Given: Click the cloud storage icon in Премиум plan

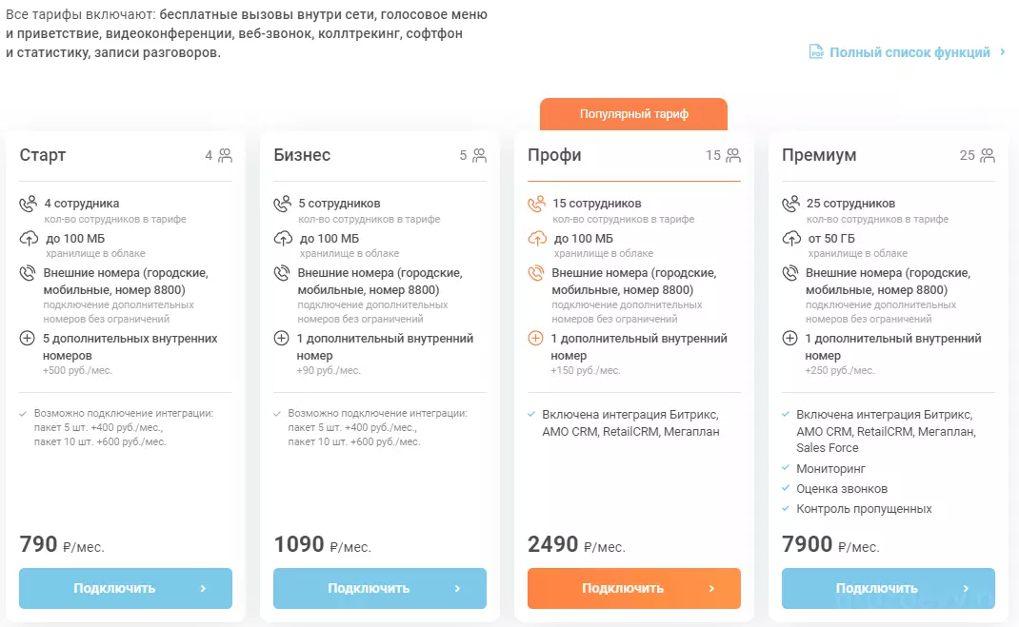Looking at the screenshot, I should click(790, 238).
